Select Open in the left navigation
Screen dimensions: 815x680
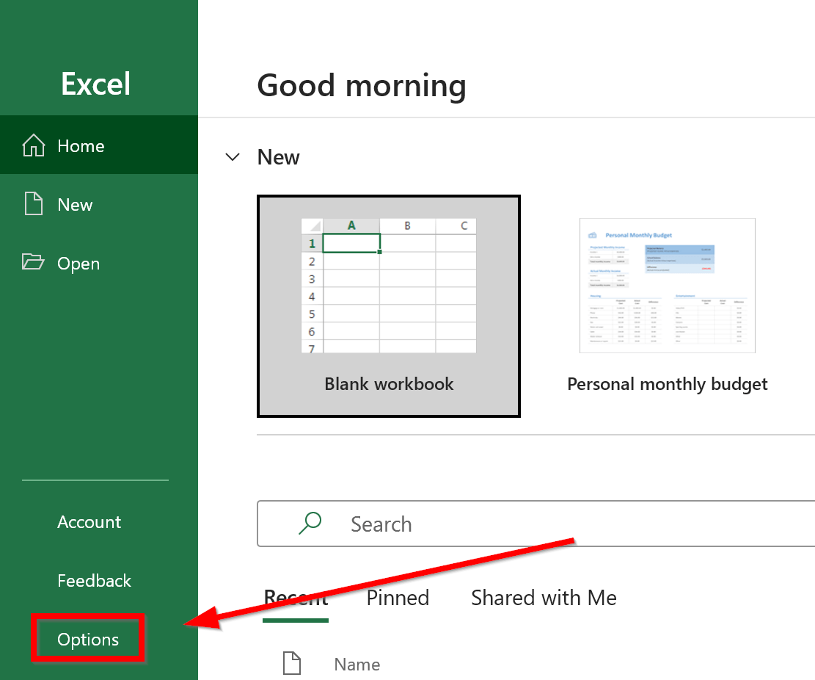78,263
